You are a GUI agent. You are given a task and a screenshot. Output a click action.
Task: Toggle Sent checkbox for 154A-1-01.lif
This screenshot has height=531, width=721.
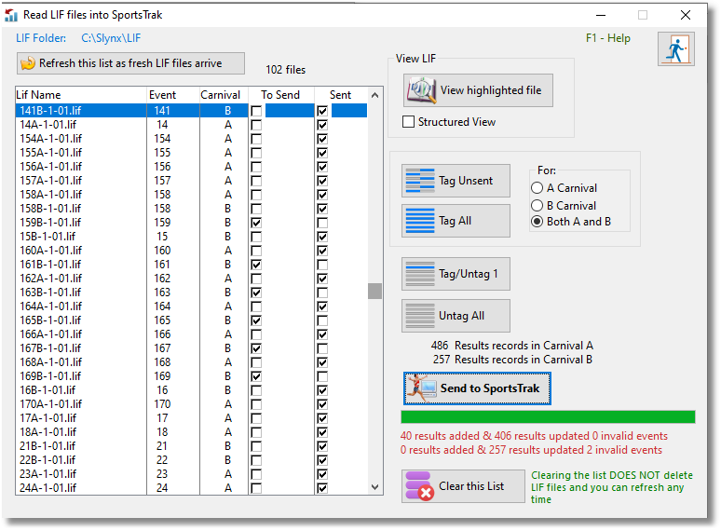tap(322, 139)
